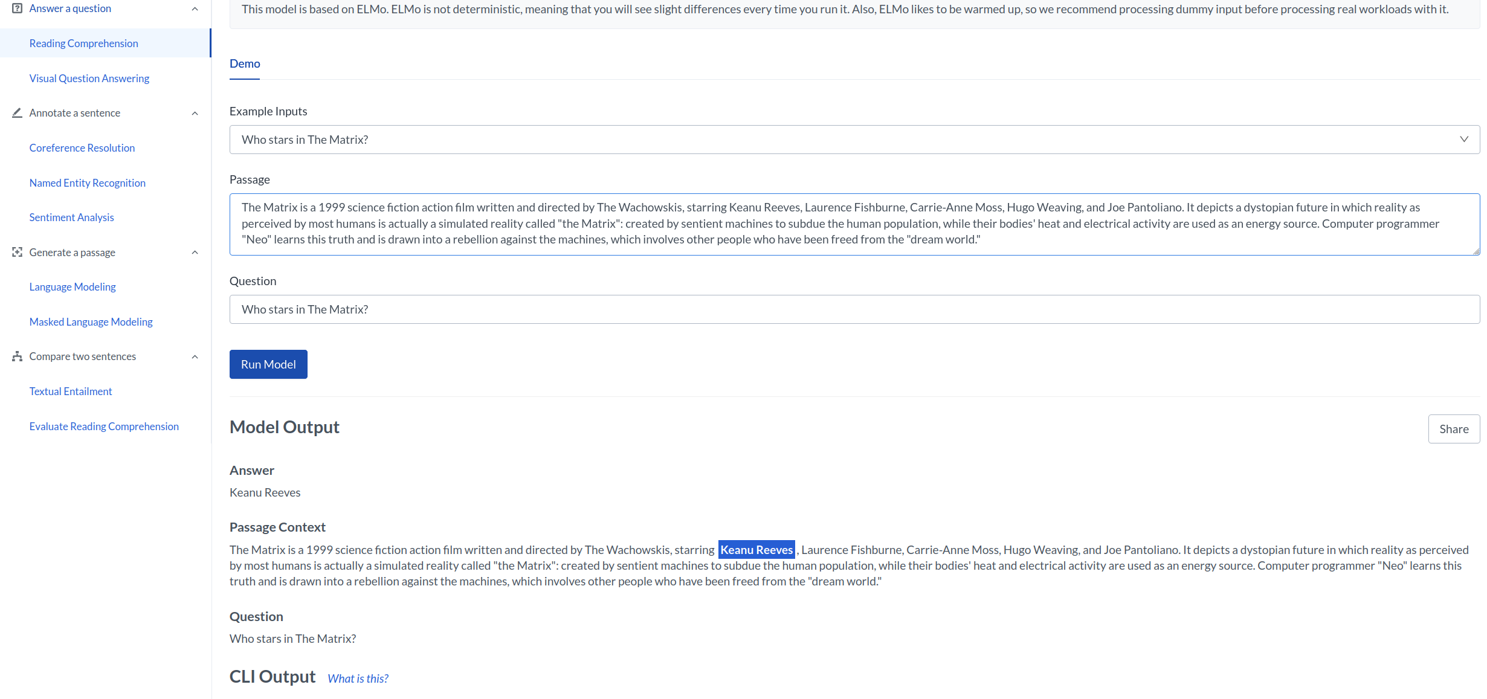Collapse the Annotate a sentence section

195,113
